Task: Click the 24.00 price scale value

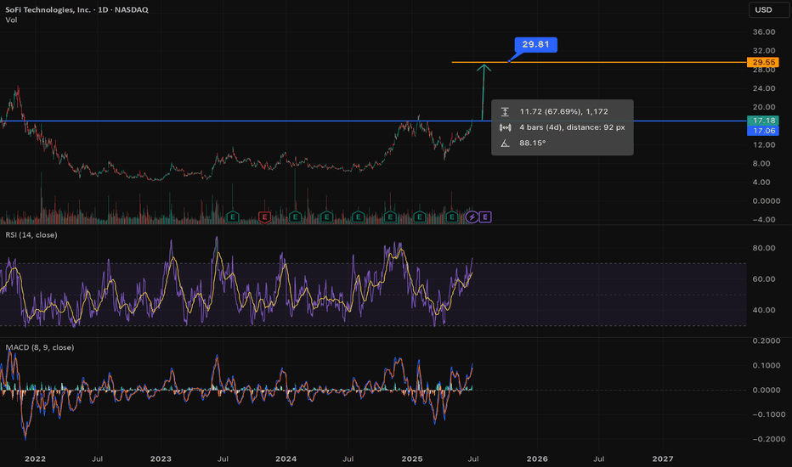Action: [x=764, y=88]
